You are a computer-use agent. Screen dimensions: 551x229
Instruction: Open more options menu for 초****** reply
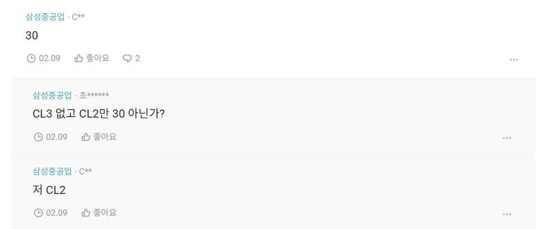click(x=507, y=138)
